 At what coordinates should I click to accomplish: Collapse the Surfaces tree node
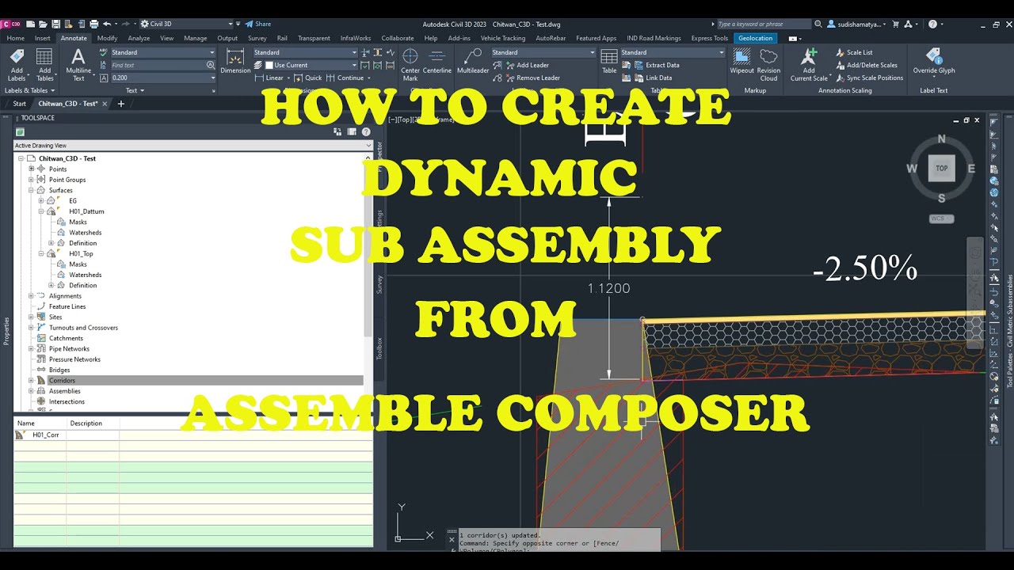pyautogui.click(x=32, y=190)
